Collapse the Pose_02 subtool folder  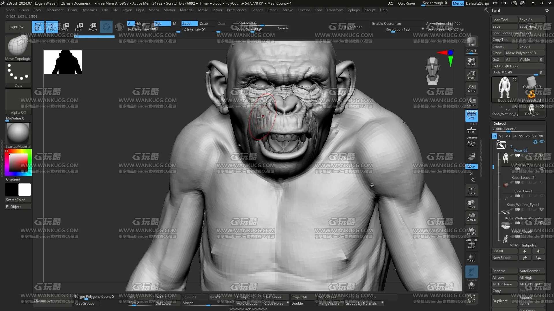click(x=501, y=144)
